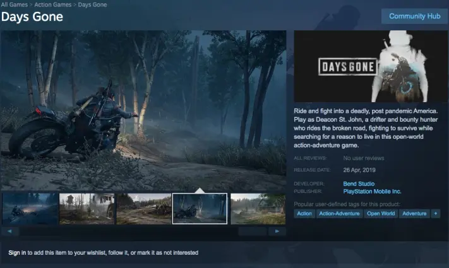Click the release date '26 Apr, 2019'

point(359,170)
